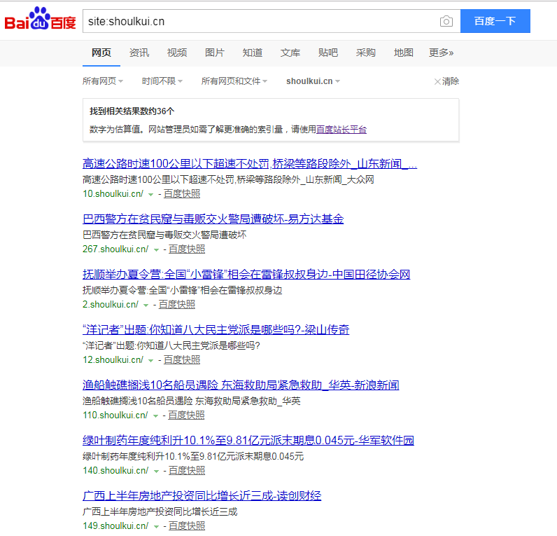Go to the 文库 tab

tap(290, 53)
